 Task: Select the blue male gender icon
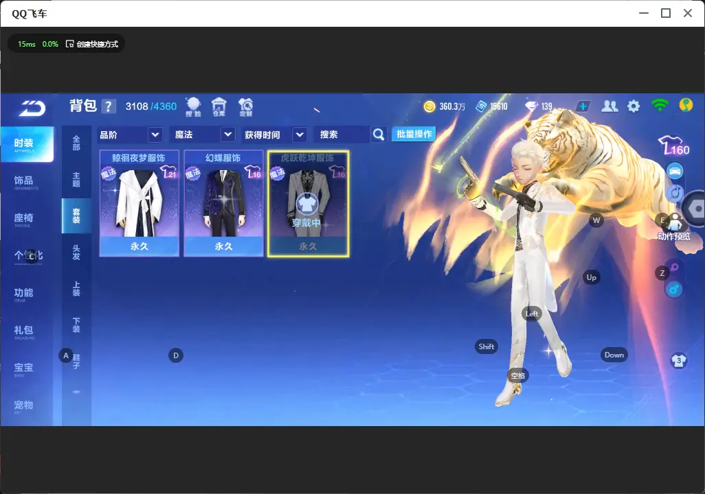[x=674, y=290]
